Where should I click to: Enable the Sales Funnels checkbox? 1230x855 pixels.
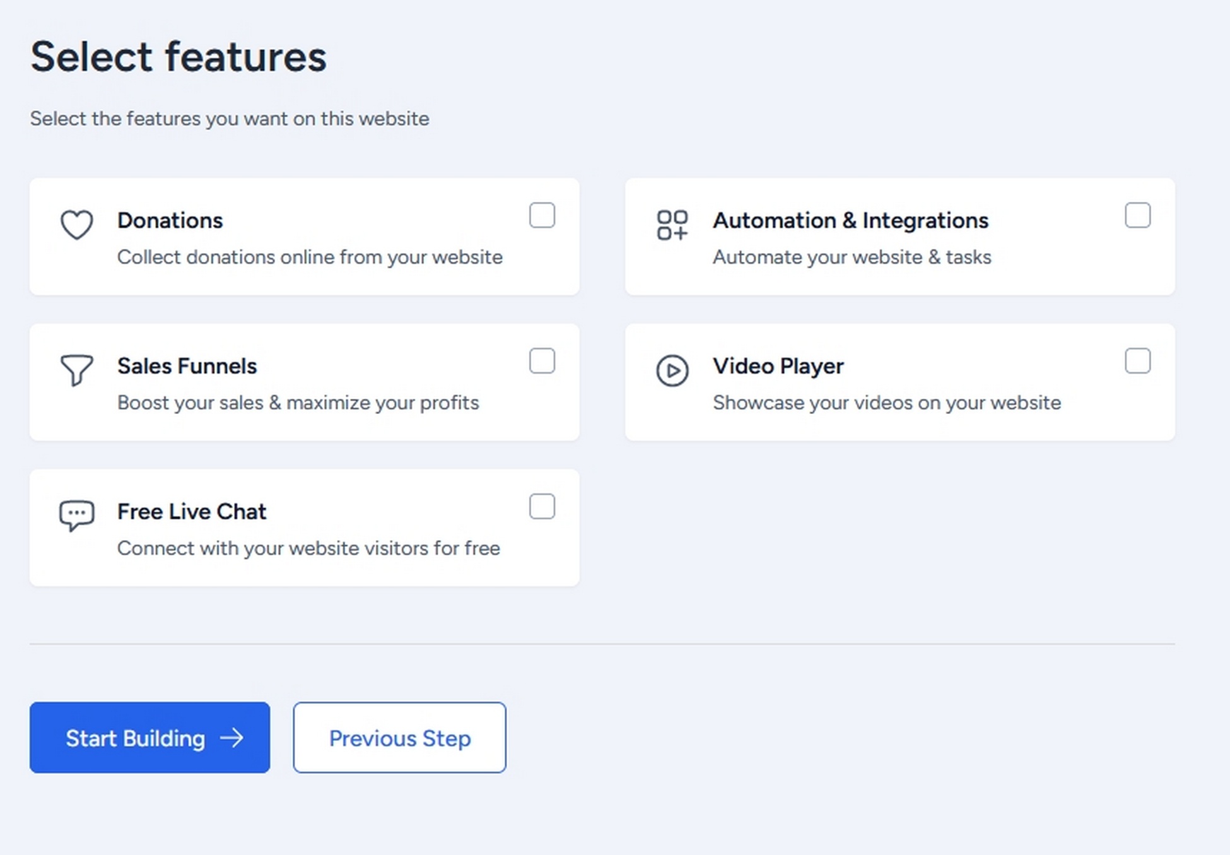tap(542, 362)
